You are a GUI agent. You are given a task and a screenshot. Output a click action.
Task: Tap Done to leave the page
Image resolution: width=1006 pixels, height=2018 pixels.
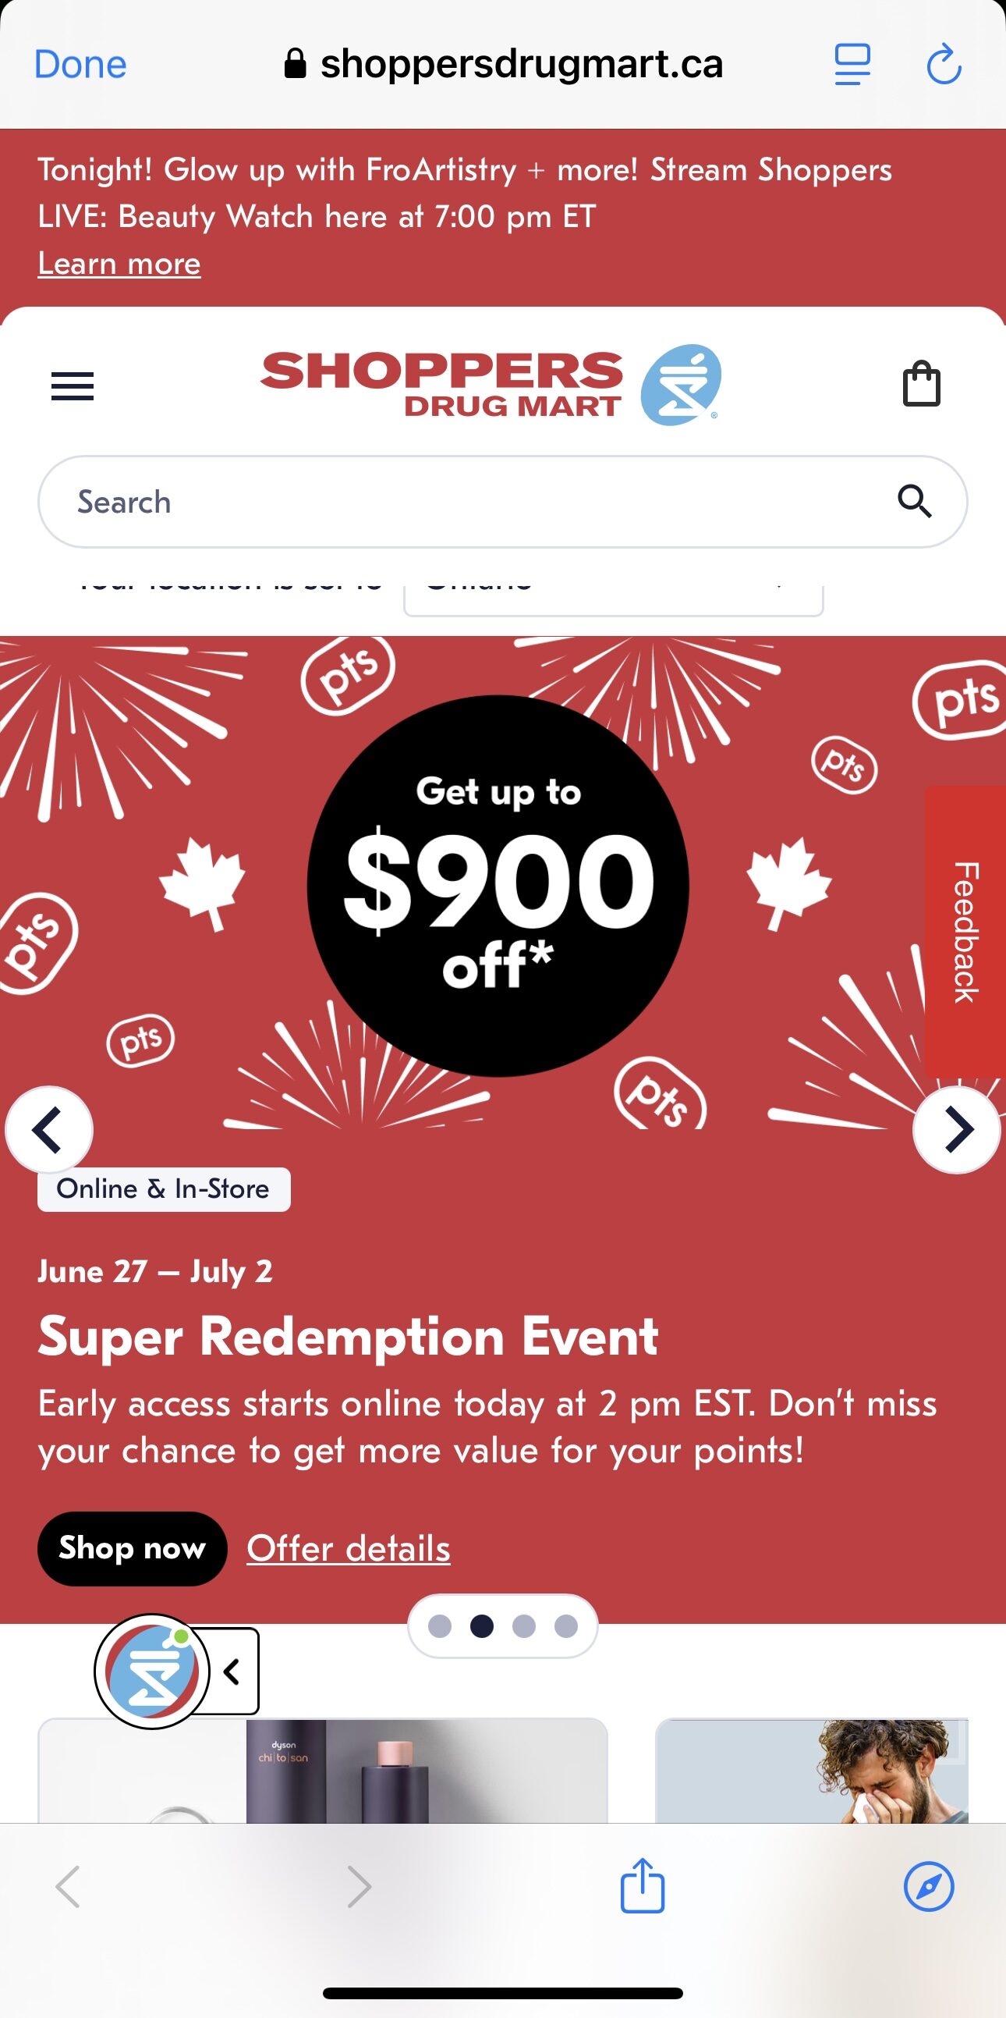pos(79,64)
